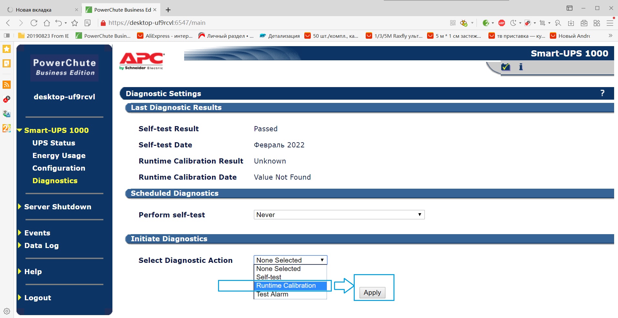Reload the PowerChute page
This screenshot has width=618, height=318.
point(34,23)
